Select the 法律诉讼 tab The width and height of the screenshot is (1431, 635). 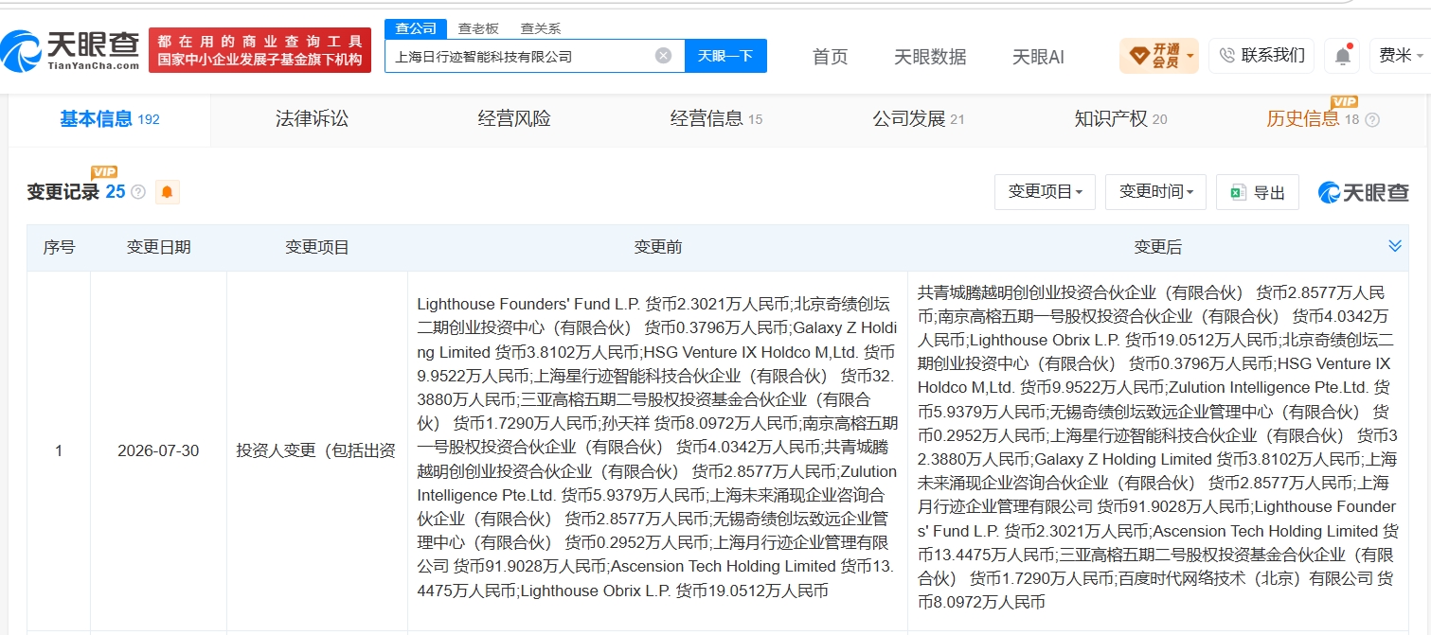pyautogui.click(x=312, y=119)
